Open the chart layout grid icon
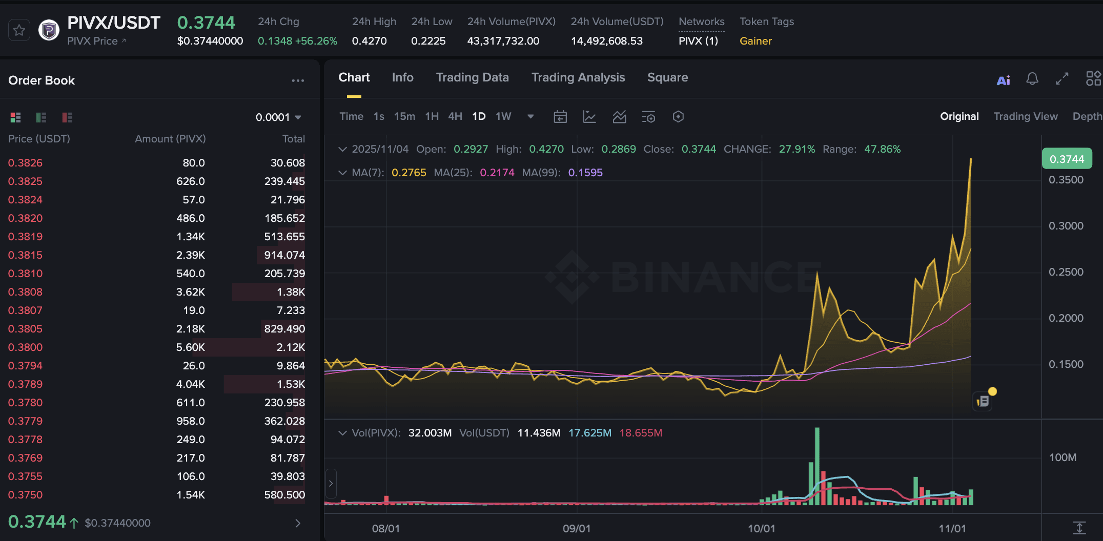1103x541 pixels. coord(1093,79)
